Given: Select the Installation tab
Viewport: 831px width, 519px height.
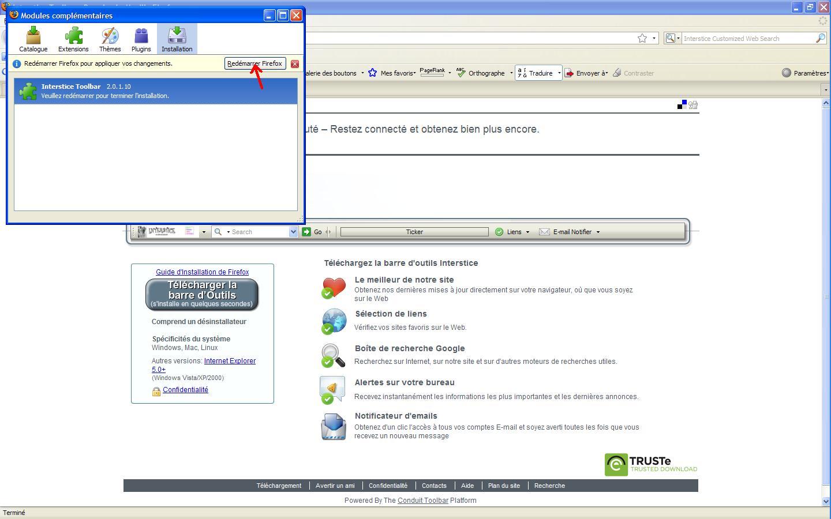Looking at the screenshot, I should click(x=177, y=39).
